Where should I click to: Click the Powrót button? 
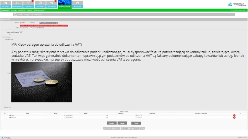tap(136, 123)
